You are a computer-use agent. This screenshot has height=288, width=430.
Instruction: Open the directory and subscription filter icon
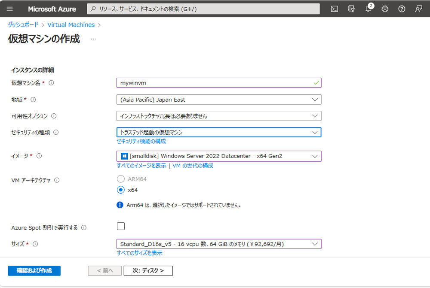point(351,9)
